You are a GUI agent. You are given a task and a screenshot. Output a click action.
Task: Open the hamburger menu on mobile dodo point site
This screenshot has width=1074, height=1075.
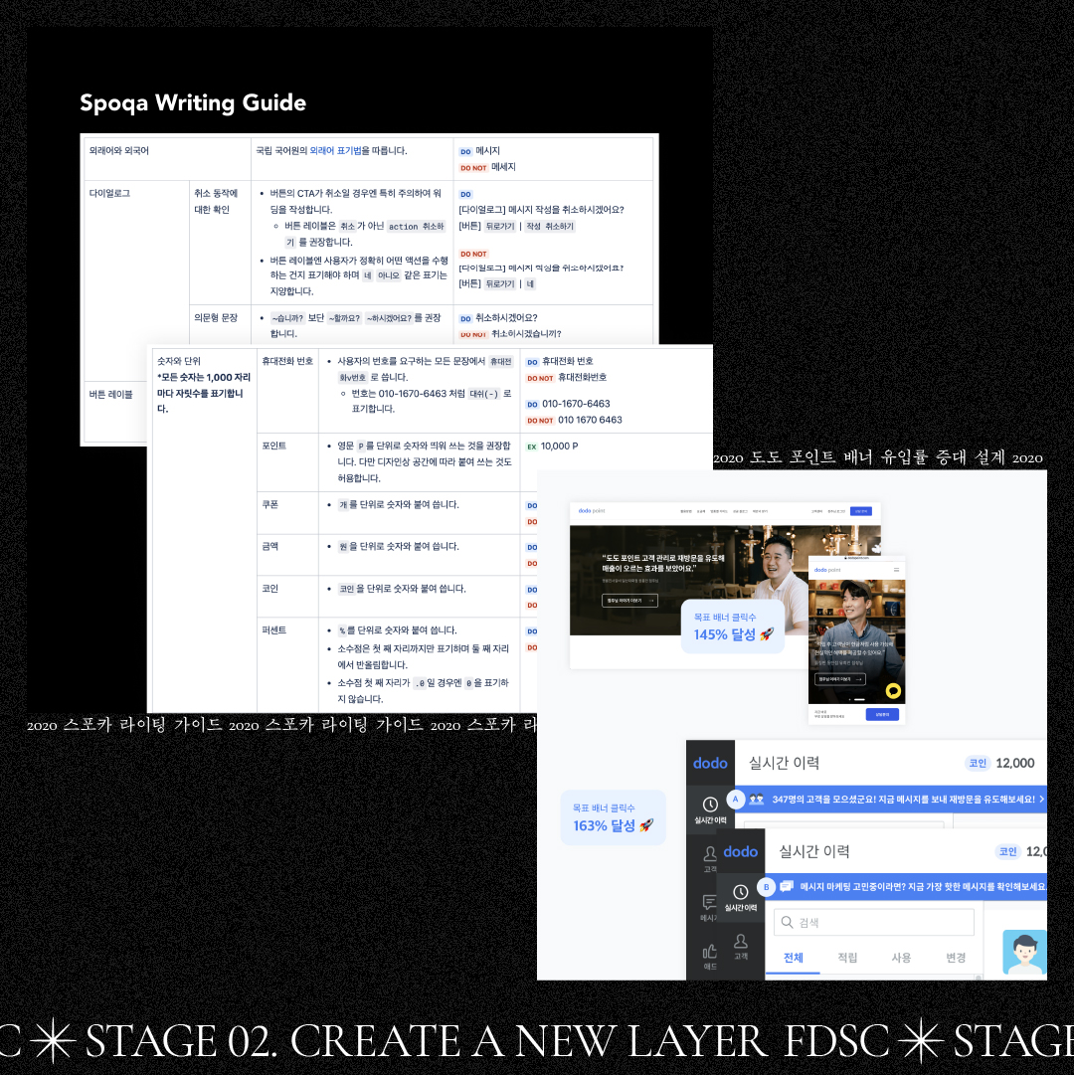(x=896, y=570)
